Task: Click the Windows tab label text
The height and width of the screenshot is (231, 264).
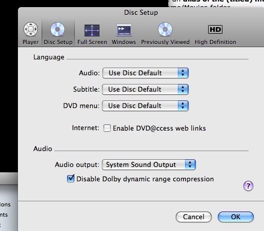Action: pyautogui.click(x=124, y=42)
